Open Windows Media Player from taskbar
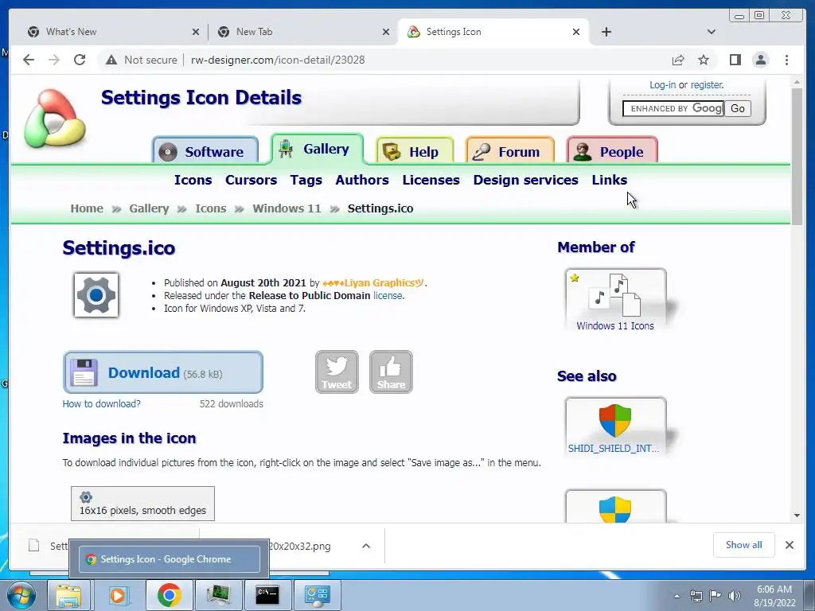 tap(119, 595)
